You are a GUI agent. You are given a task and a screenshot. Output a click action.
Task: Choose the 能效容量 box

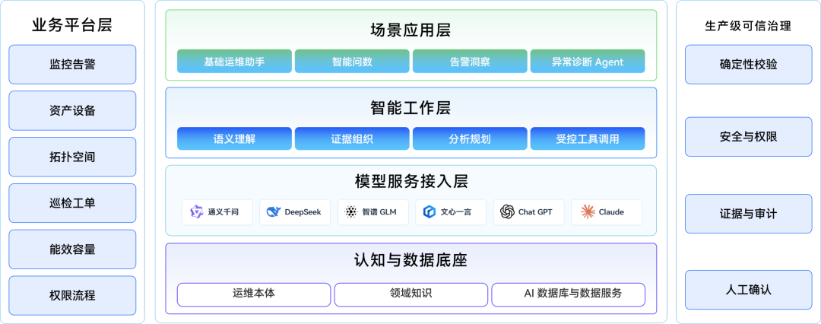pos(72,249)
